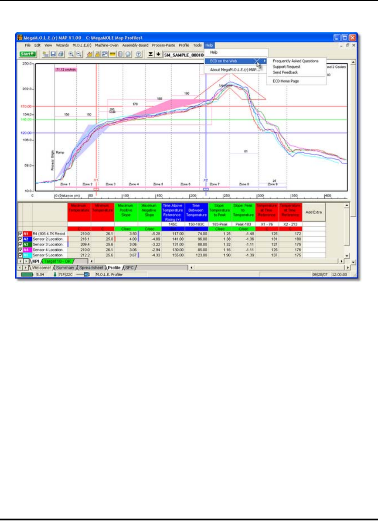Screen dimensions: 378x521
Task: Click the Help entry in the Help dropdown
Action: [x=214, y=52]
